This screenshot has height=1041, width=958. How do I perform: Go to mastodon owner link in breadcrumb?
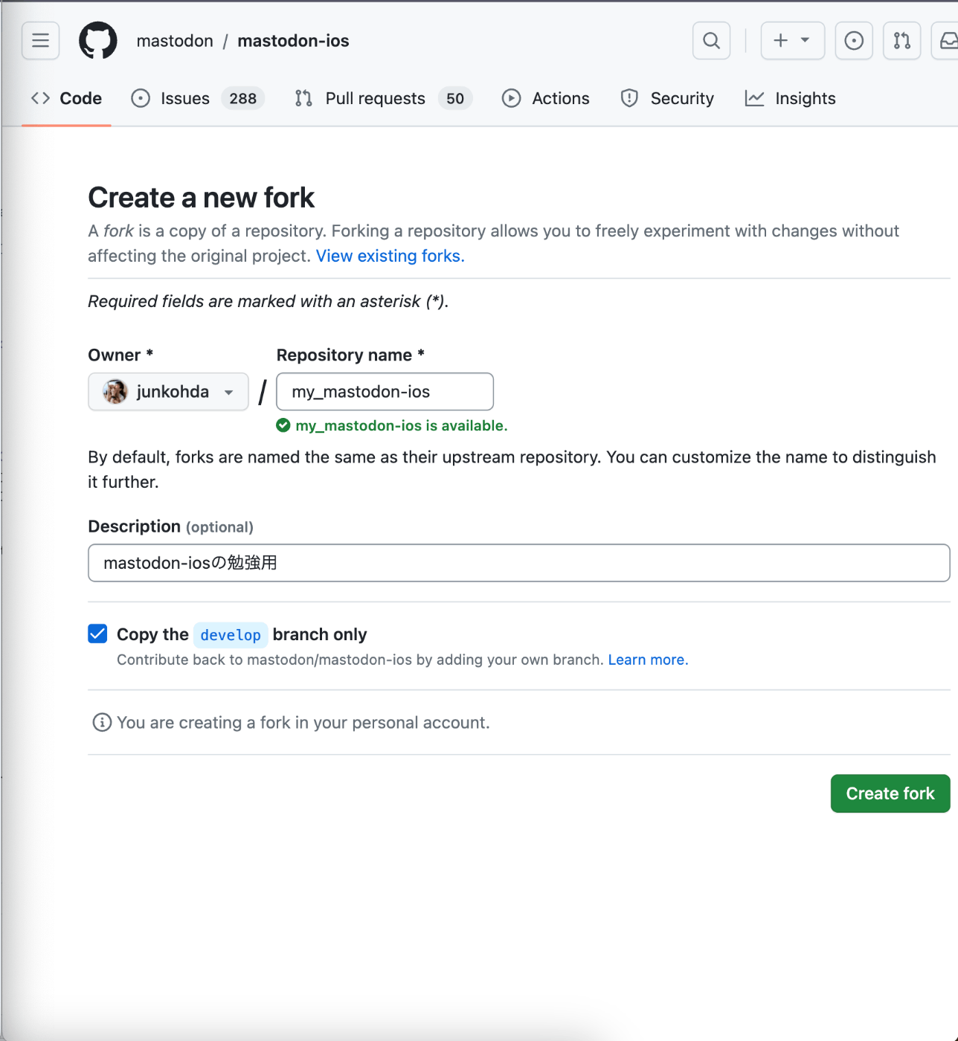[175, 41]
